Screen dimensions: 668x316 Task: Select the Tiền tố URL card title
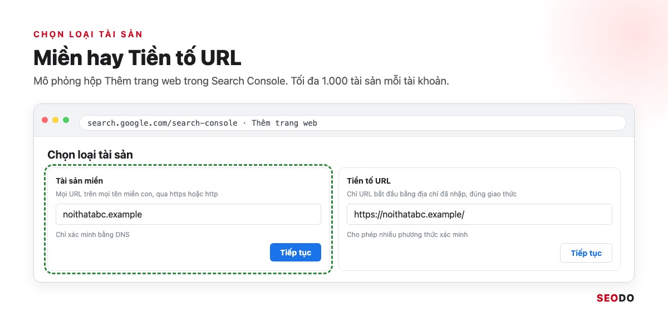(x=369, y=181)
